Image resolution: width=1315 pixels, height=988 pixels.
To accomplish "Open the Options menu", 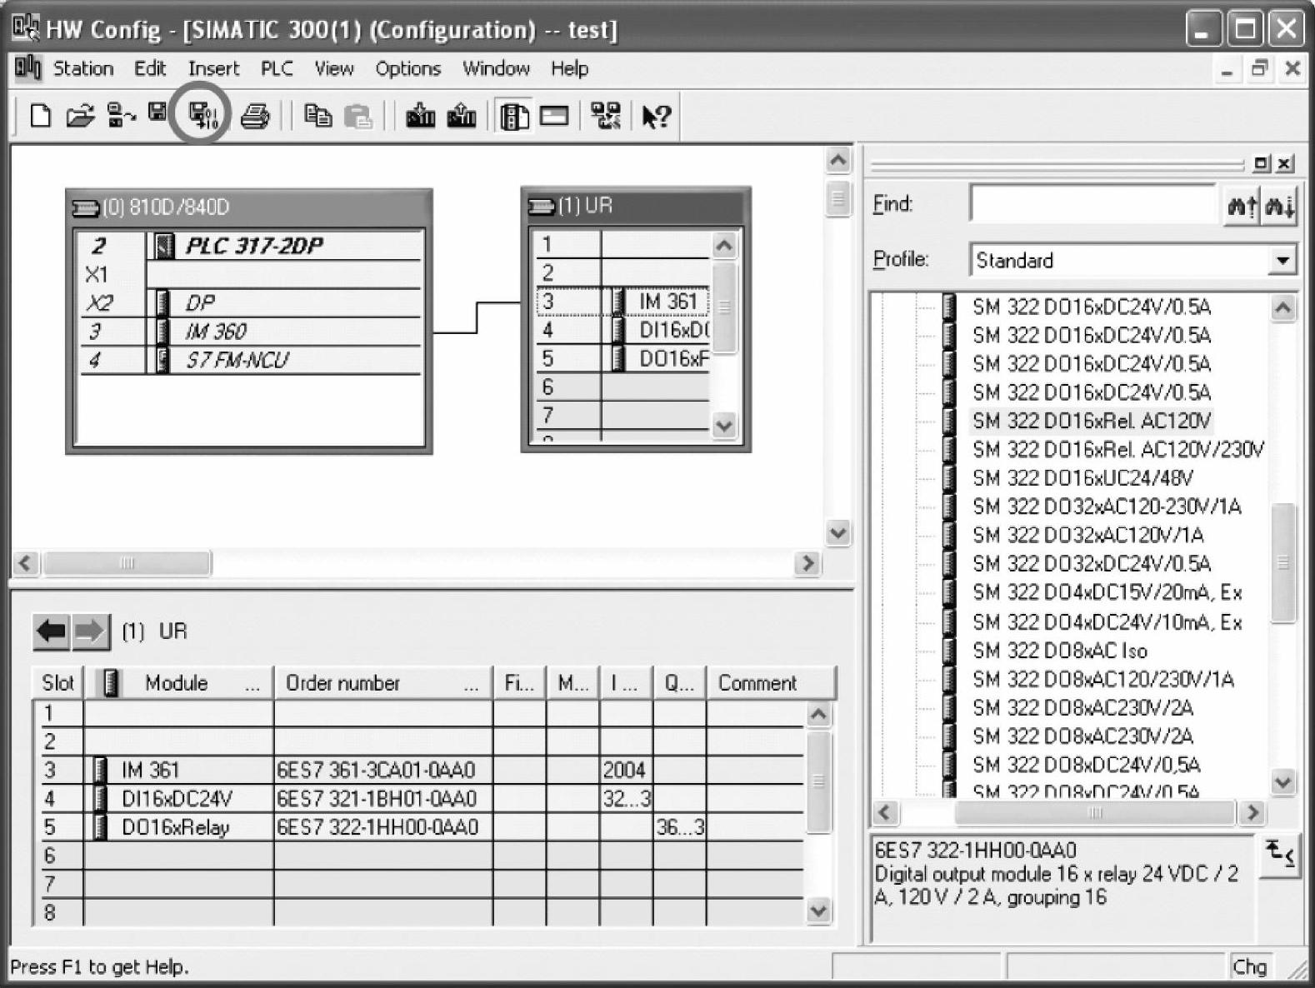I will pyautogui.click(x=407, y=68).
